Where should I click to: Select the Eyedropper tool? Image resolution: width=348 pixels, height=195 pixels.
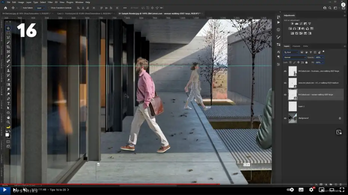coord(8,56)
